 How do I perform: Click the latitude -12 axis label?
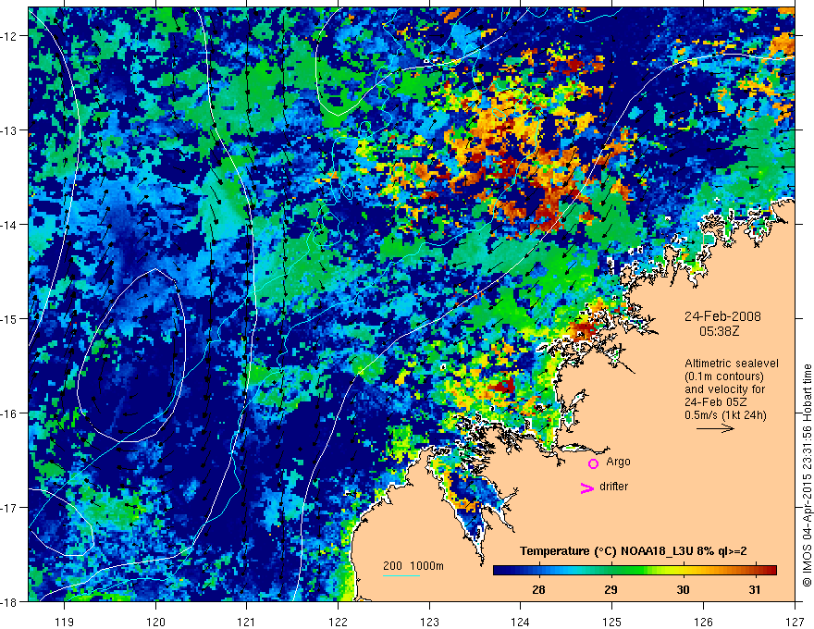coord(10,36)
